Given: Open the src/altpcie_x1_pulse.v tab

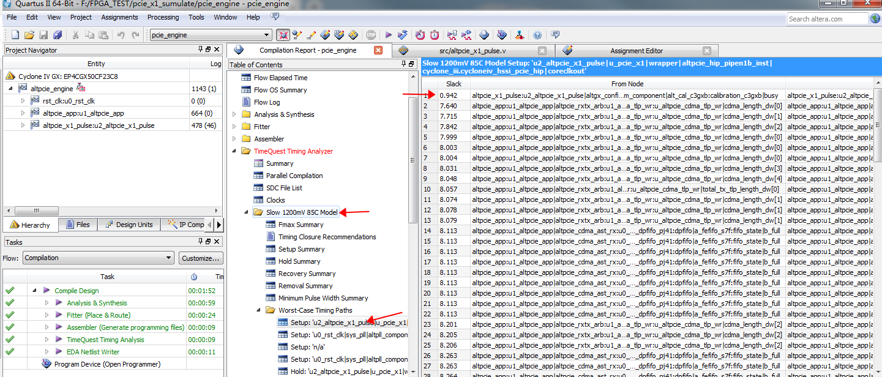Looking at the screenshot, I should coord(473,51).
